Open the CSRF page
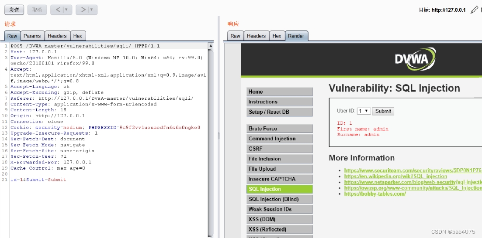The height and width of the screenshot is (238, 482). pyautogui.click(x=279, y=149)
